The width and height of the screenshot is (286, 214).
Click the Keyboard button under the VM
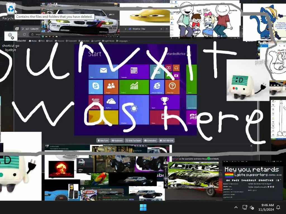(117, 140)
